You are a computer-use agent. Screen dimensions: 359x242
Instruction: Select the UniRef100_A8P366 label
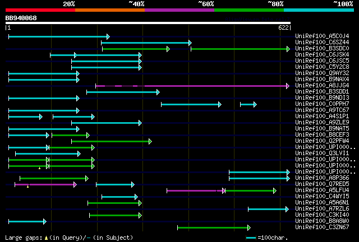322,178
